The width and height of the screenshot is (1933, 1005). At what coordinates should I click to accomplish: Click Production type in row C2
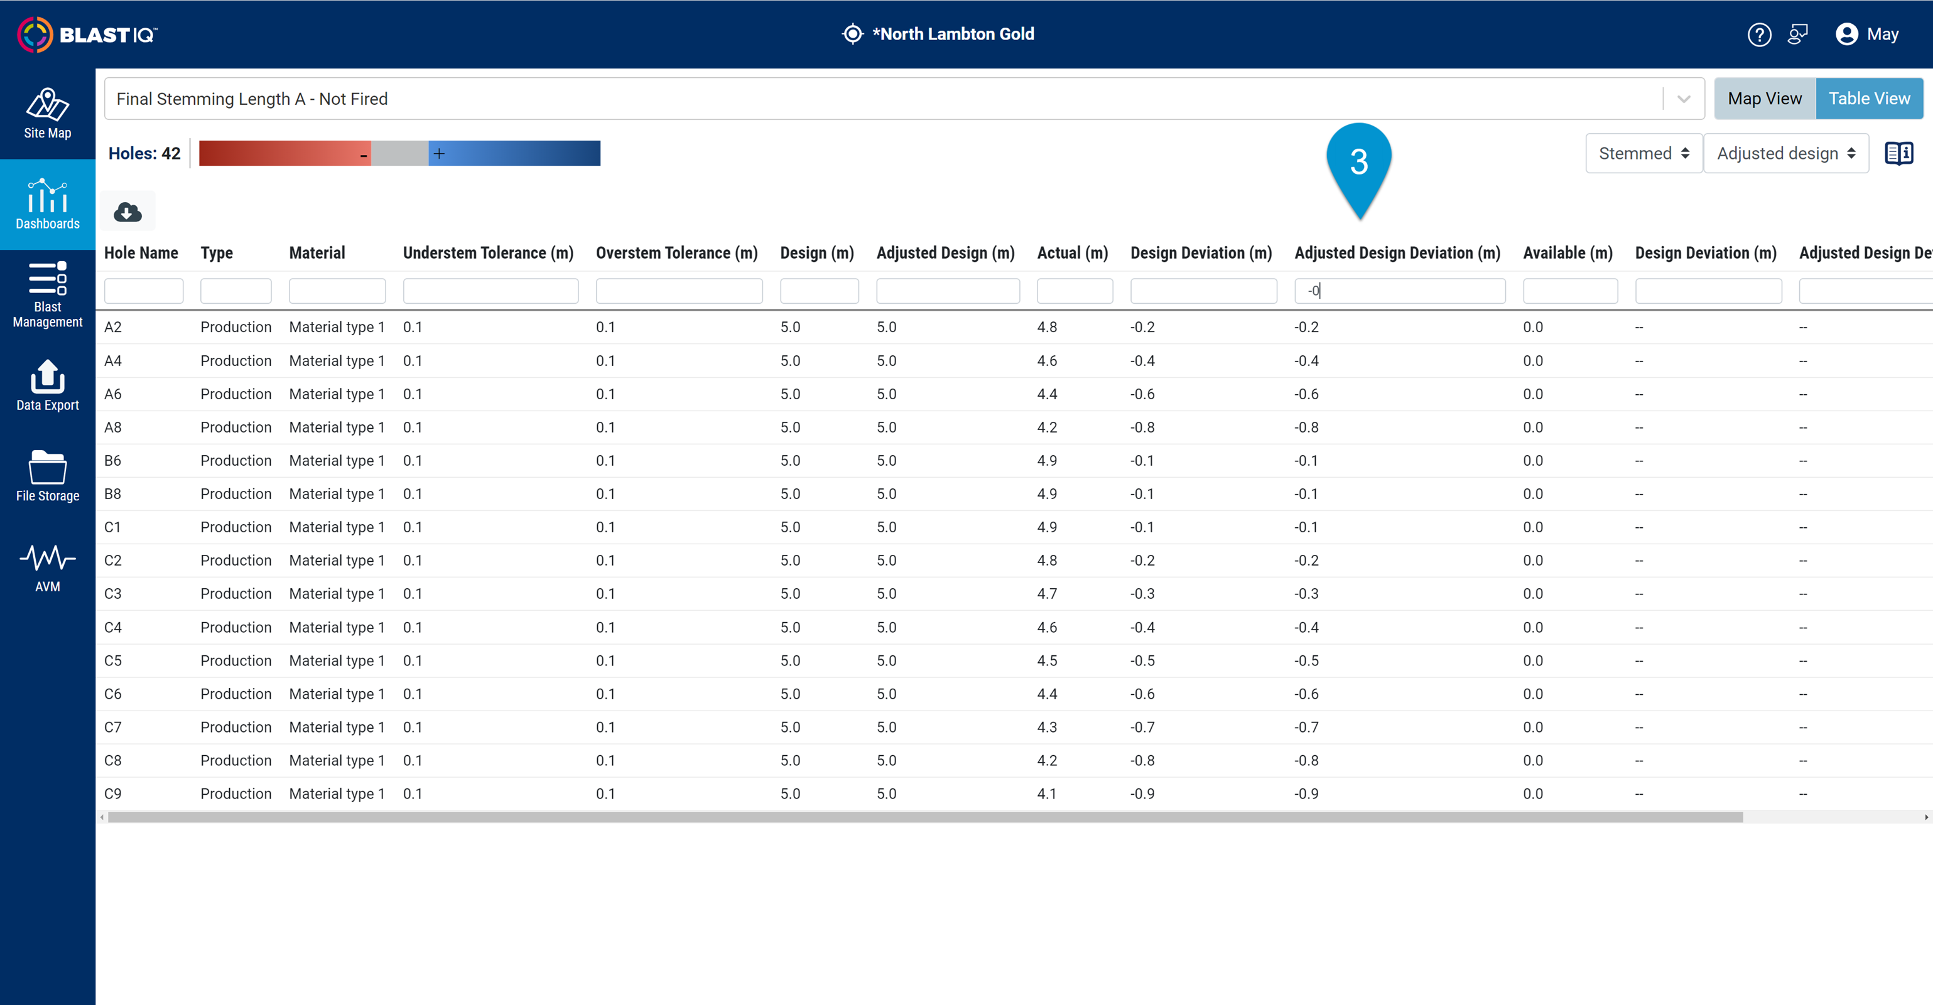[236, 560]
